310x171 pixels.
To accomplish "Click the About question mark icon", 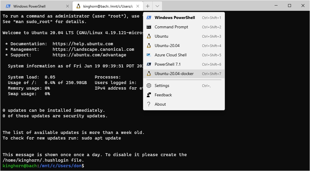I will [149, 104].
